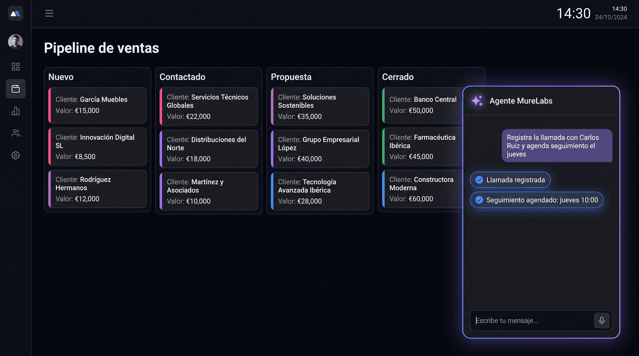Click the Pipeline de ventas title

(x=101, y=48)
